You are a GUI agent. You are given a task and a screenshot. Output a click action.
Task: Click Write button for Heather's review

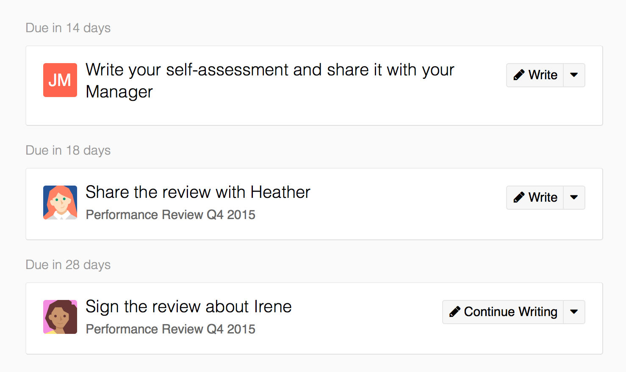535,197
